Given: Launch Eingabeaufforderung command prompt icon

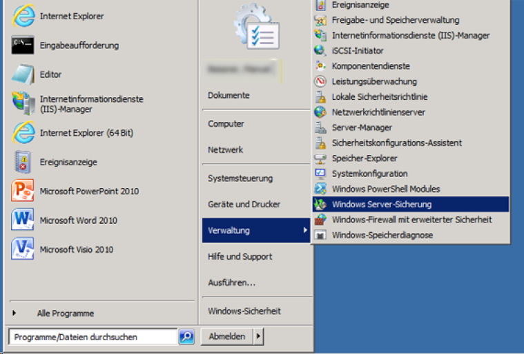Looking at the screenshot, I should pos(22,45).
